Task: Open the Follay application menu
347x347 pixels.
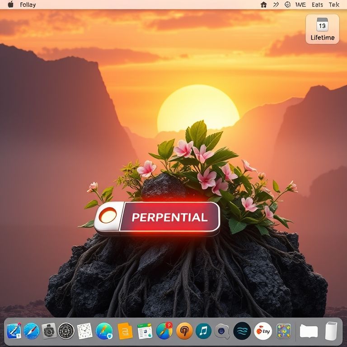Action: click(28, 5)
